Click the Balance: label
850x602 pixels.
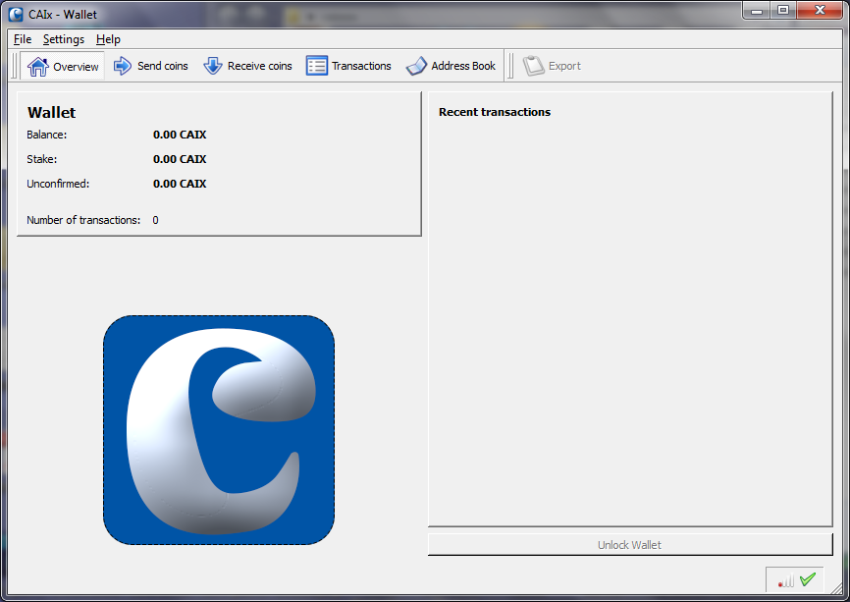click(46, 135)
